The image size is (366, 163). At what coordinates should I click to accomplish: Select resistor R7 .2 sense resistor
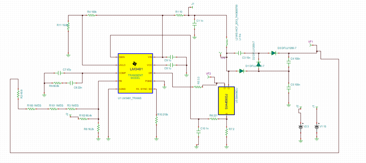coord(227,132)
